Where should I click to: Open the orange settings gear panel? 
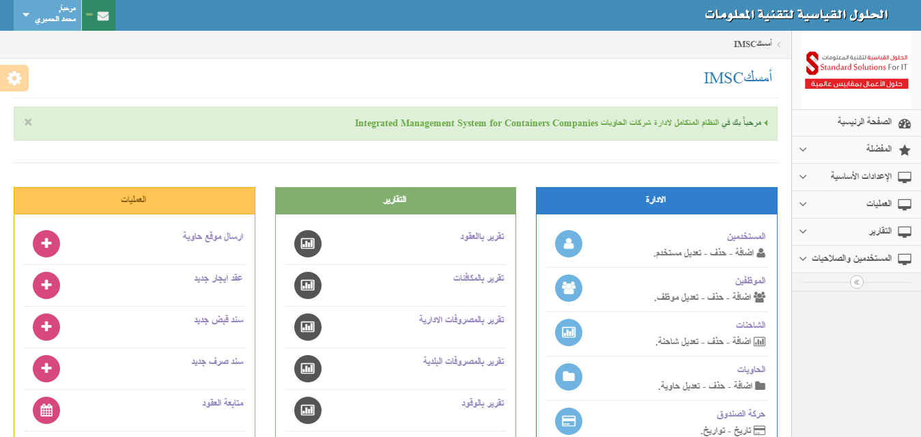click(14, 78)
